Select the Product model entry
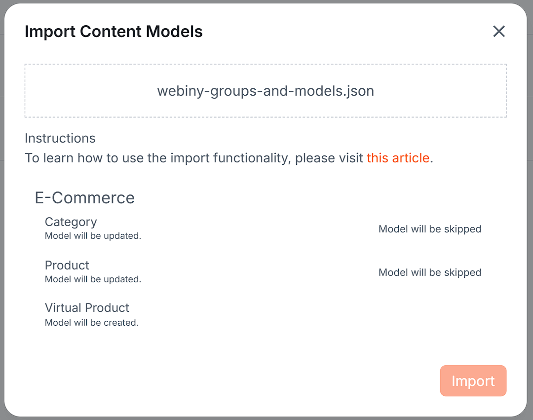Viewport: 533px width, 420px height. (67, 266)
